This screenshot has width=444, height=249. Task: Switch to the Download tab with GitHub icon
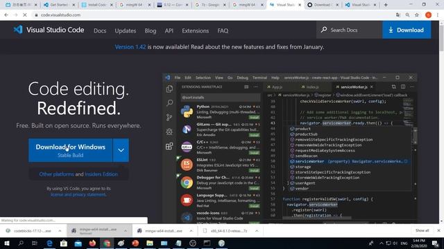coord(323,5)
